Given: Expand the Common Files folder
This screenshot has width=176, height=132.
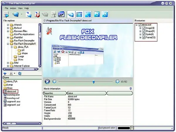Looking at the screenshot, I should point(8,31).
